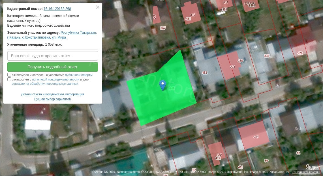The image size is (323, 176).
Task: Expand Детали отчета и юридическая информация
Action: tap(52, 94)
